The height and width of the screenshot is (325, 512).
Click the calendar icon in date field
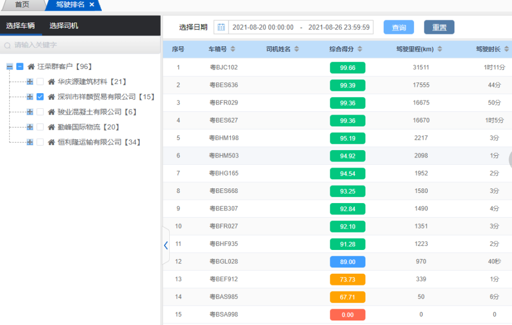(221, 27)
